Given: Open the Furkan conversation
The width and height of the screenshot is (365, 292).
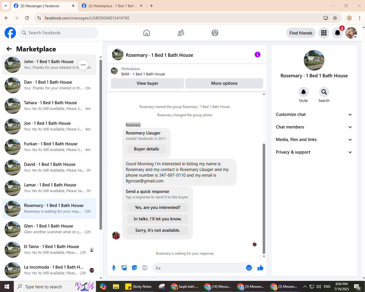Looking at the screenshot, I should (49, 147).
